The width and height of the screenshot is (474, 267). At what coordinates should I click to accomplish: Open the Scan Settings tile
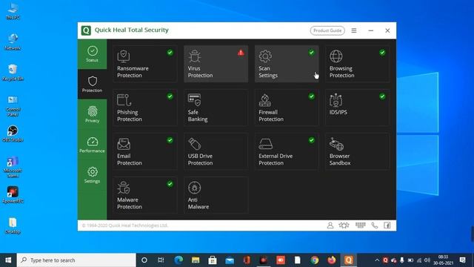coord(287,64)
